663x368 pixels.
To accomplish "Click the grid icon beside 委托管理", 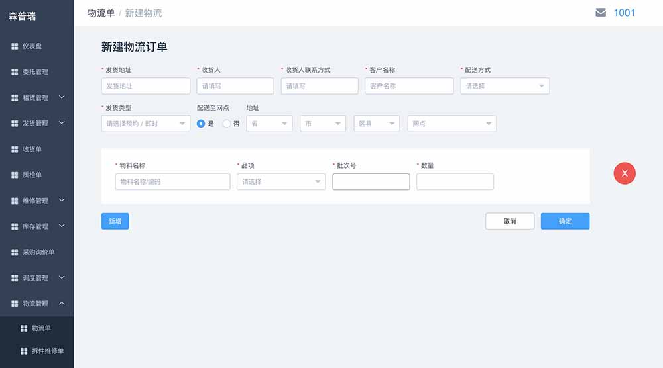I will (15, 72).
